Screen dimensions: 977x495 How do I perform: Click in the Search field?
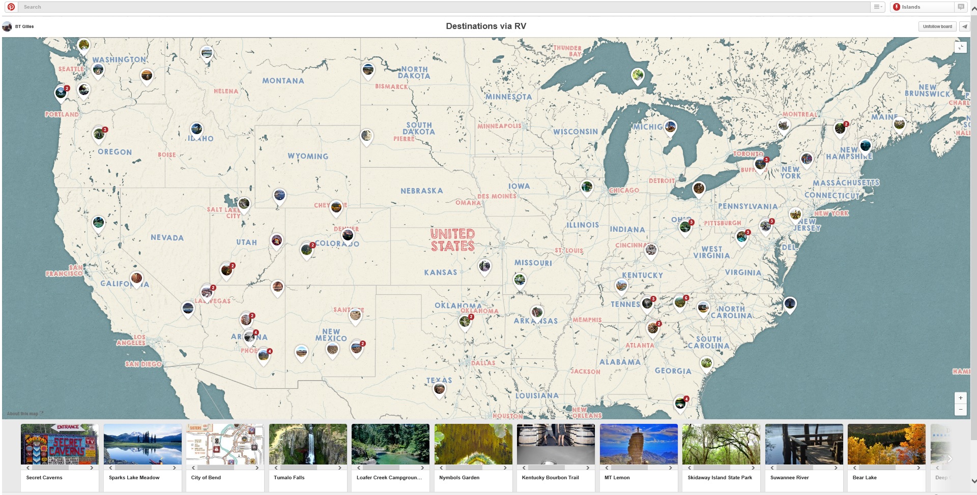(443, 7)
